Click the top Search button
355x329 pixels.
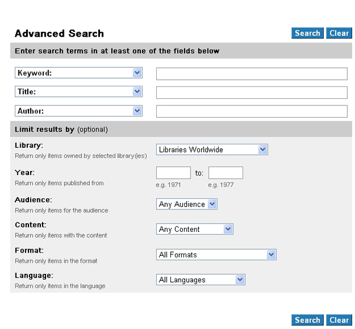pos(307,33)
